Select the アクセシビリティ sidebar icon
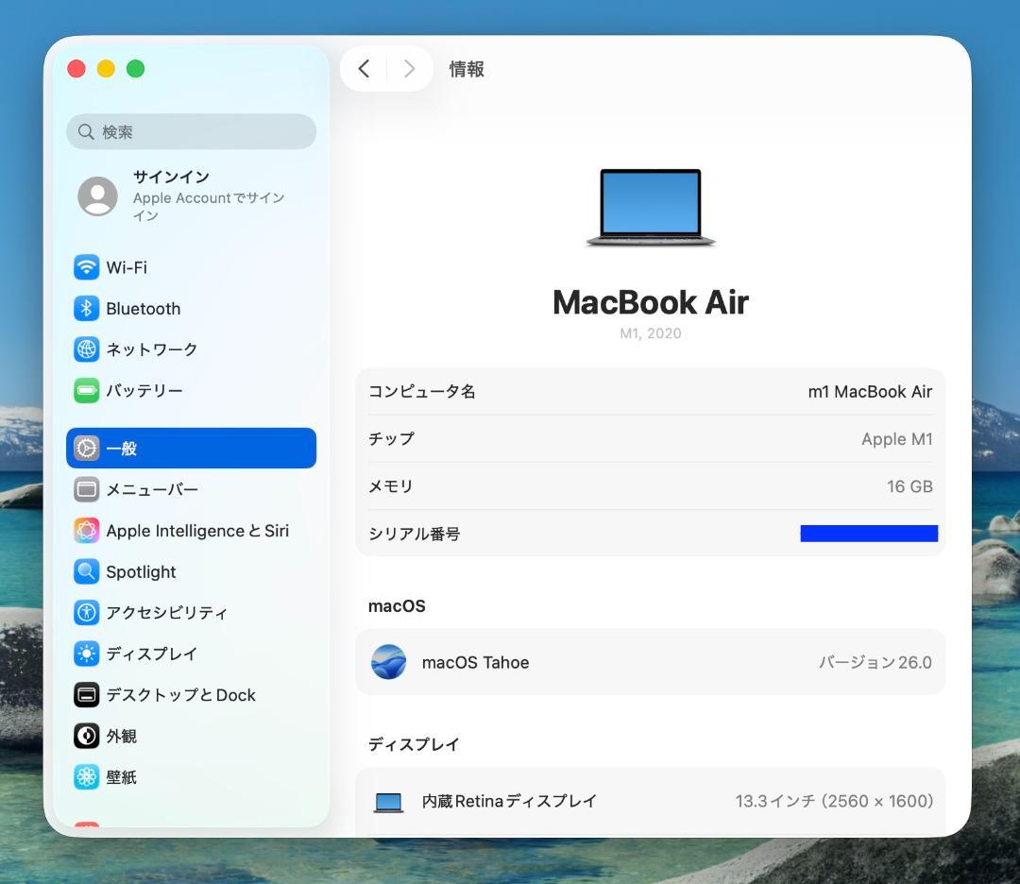1020x884 pixels. click(x=86, y=612)
